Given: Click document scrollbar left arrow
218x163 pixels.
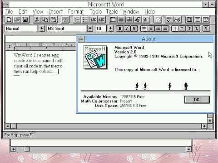Looking at the screenshot, I should [8, 126].
